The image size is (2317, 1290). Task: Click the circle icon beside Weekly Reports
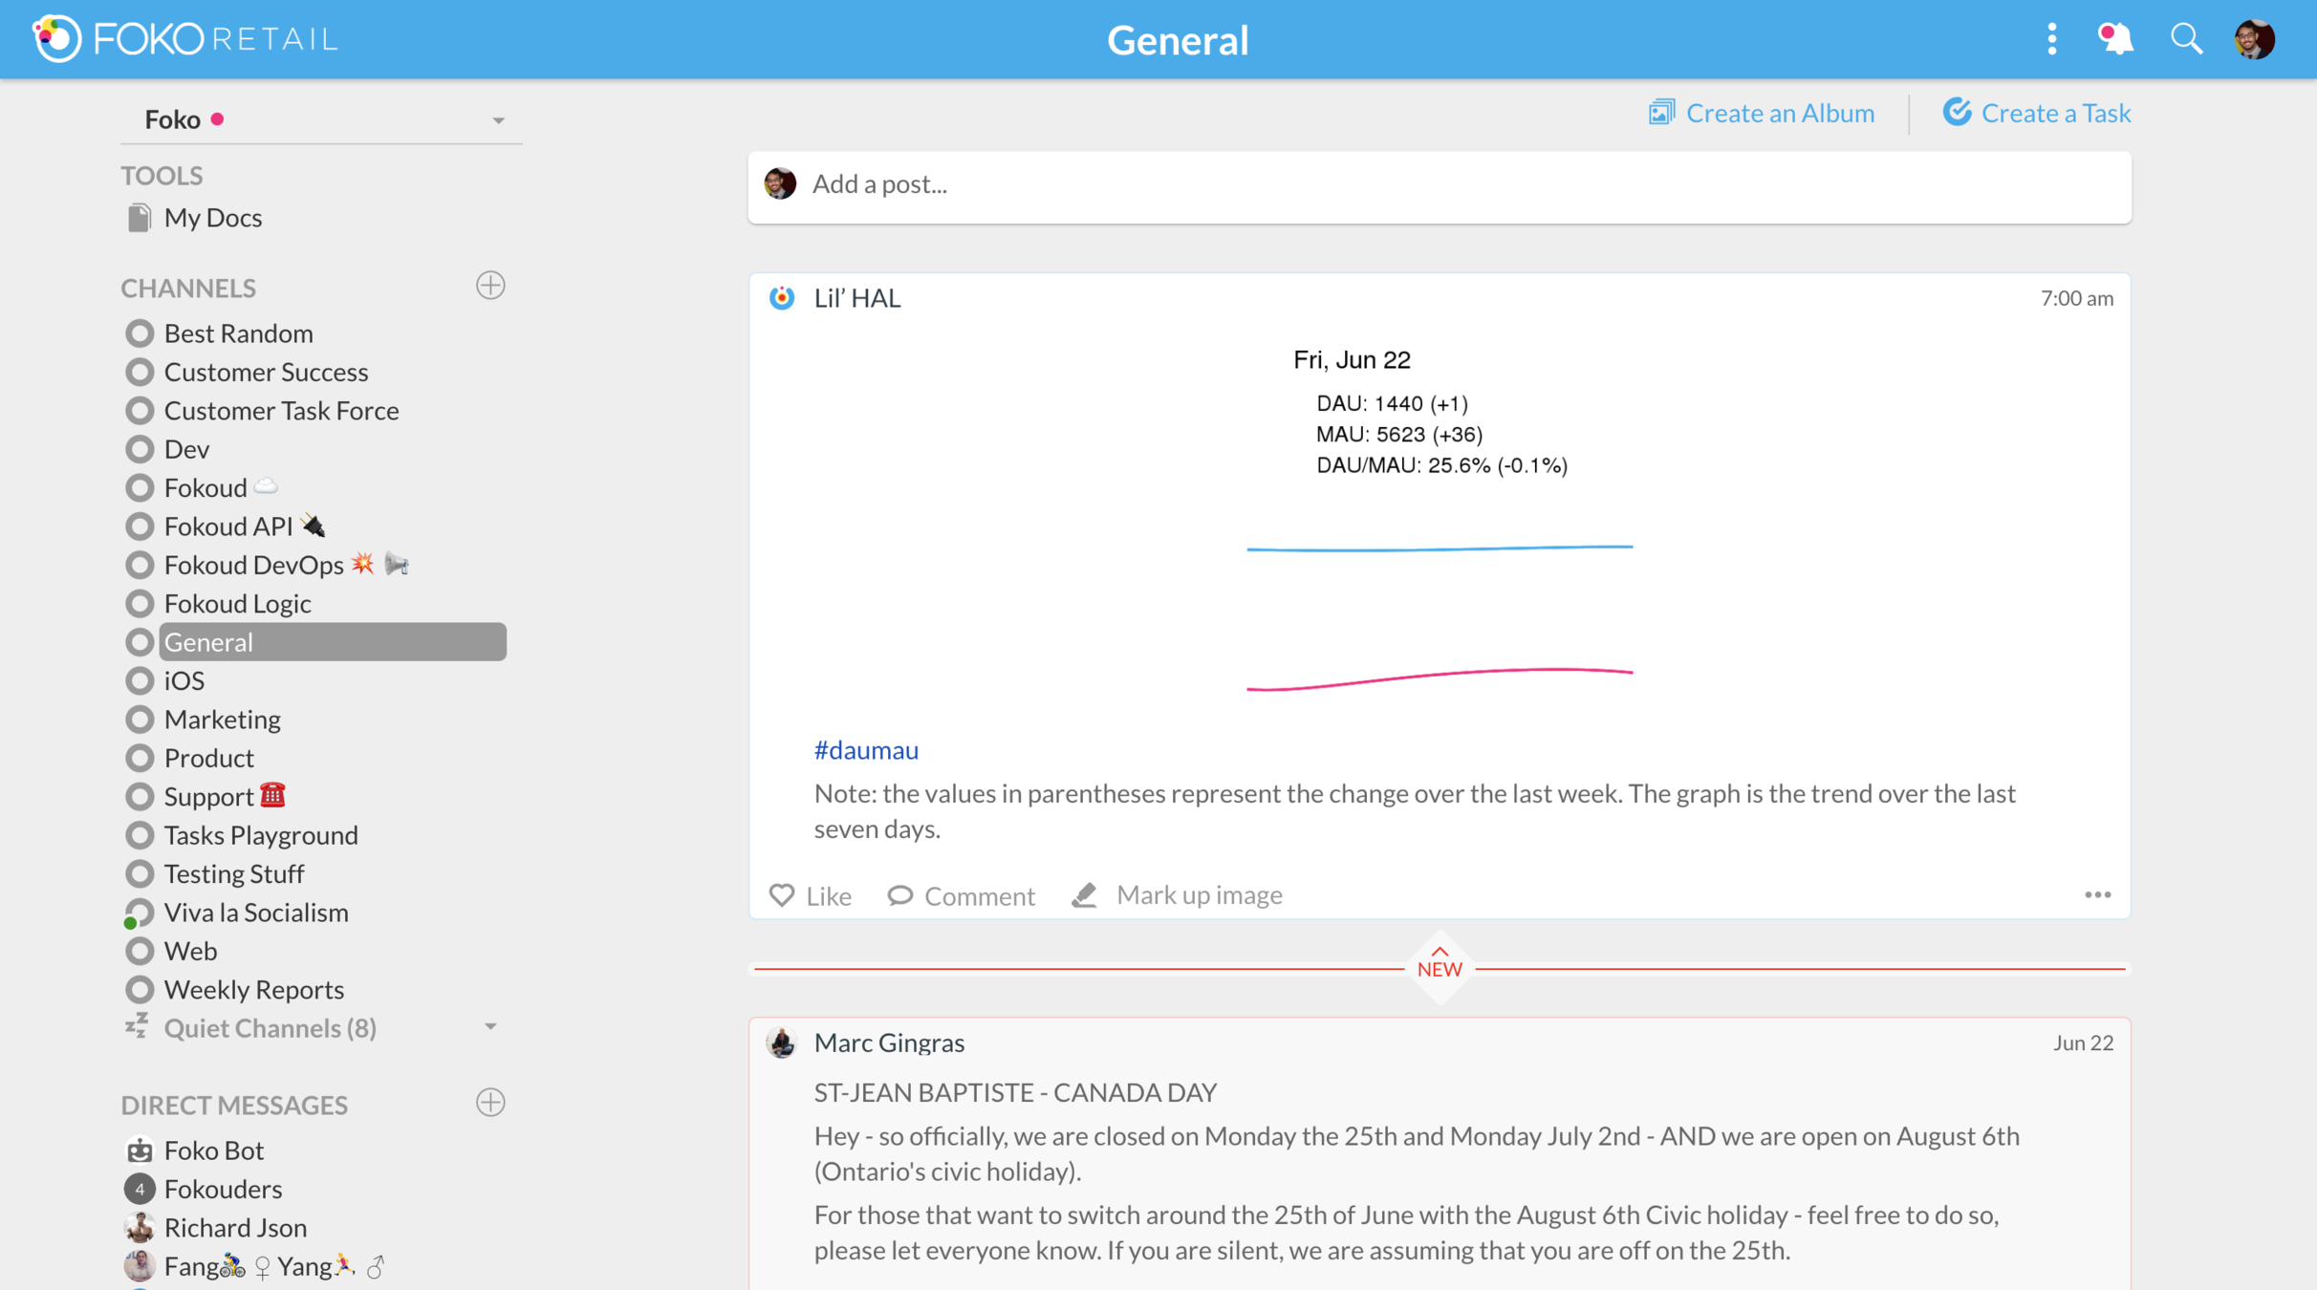140,990
